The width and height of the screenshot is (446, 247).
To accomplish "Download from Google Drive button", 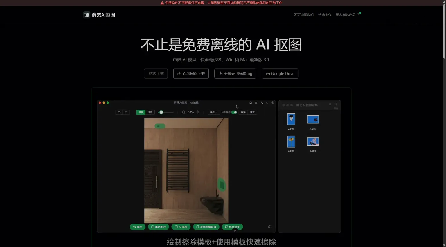I will (x=280, y=74).
